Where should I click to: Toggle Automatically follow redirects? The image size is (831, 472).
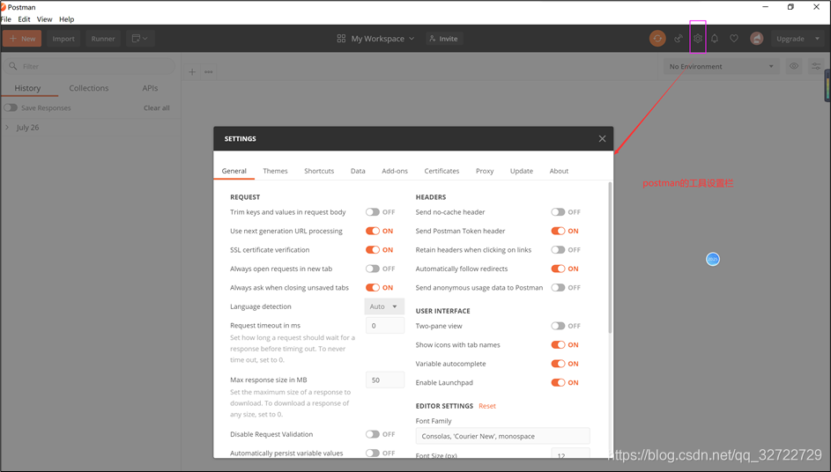tap(558, 269)
